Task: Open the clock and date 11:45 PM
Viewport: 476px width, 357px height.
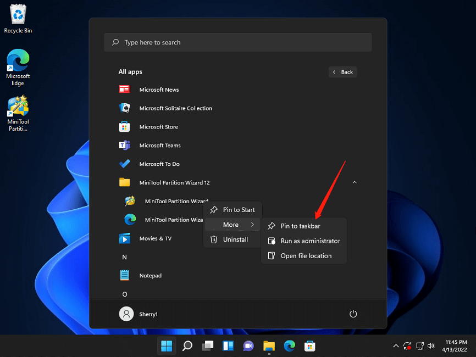Action: [455, 346]
